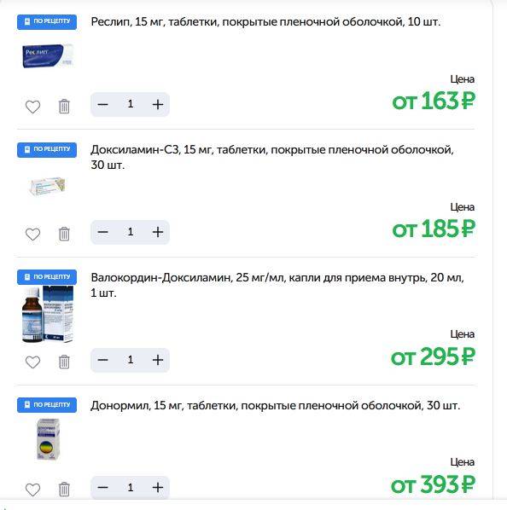Decrease Реслип quantity with minus button
The height and width of the screenshot is (510, 507).
102,104
